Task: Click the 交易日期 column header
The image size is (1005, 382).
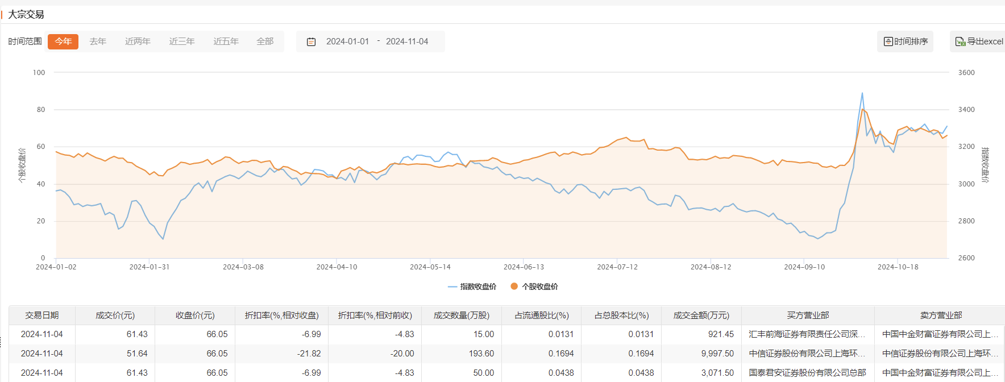Action: pyautogui.click(x=42, y=315)
